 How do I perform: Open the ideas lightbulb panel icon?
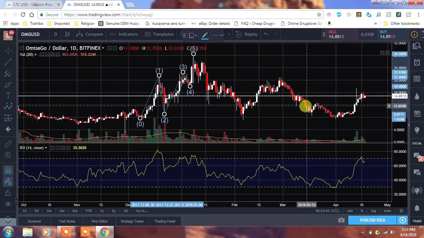[x=417, y=130]
